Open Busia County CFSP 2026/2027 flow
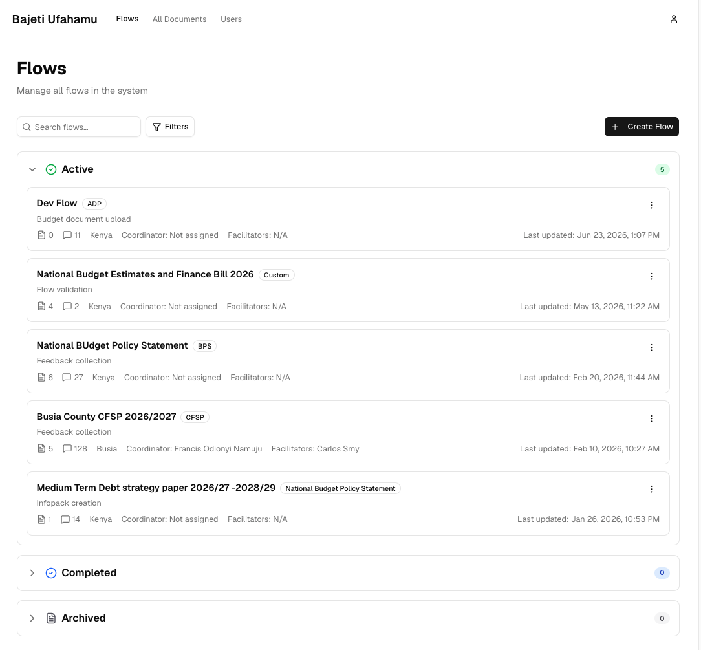 pos(107,417)
